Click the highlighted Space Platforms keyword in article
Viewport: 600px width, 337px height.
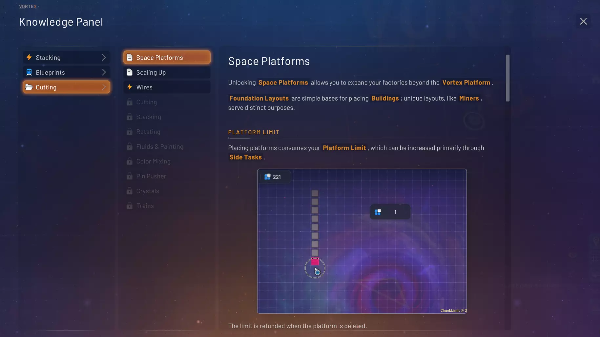pyautogui.click(x=283, y=83)
